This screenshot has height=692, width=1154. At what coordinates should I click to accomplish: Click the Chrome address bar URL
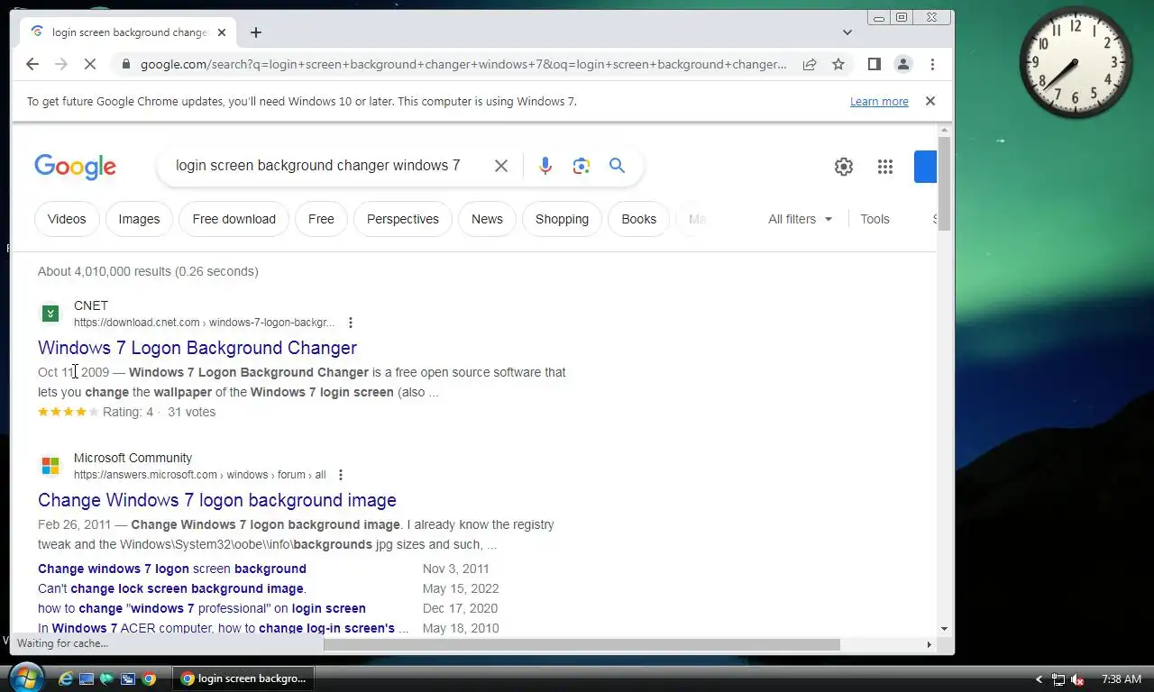pyautogui.click(x=463, y=64)
